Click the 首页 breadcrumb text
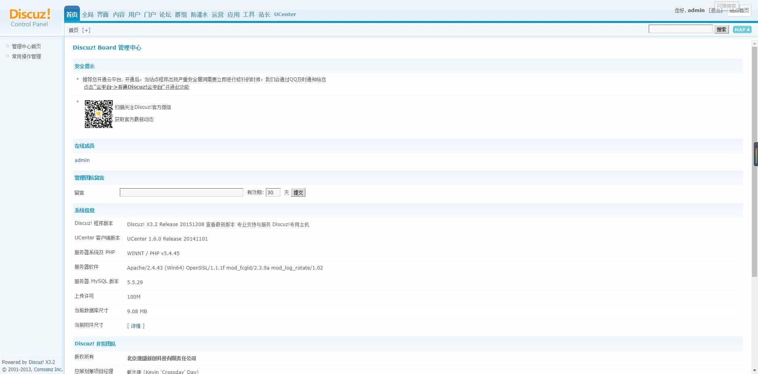The width and height of the screenshot is (758, 374). (x=73, y=30)
